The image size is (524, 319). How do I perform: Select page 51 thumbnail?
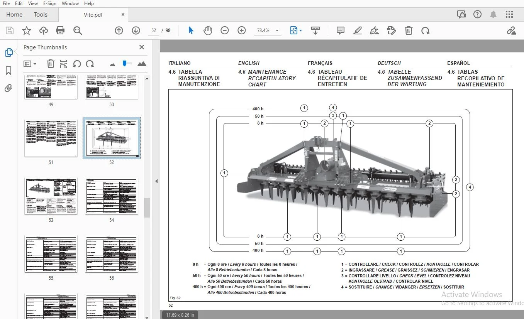click(51, 138)
